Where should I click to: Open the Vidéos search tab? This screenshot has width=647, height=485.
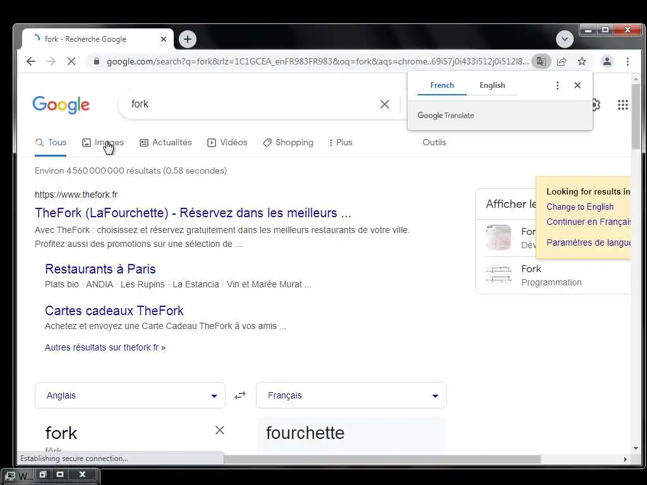[x=227, y=143]
